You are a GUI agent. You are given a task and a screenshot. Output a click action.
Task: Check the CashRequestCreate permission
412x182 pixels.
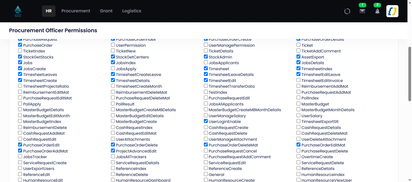coord(206,127)
